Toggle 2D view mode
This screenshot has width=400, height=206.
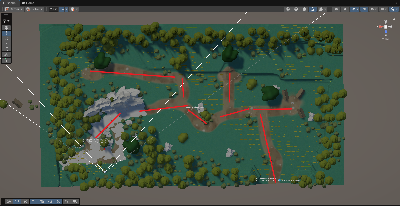point(336,9)
